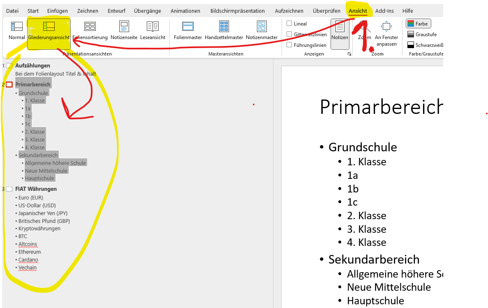Viewport: 488px width, 308px height.
Task: Enable the Führungslinien checkbox
Action: click(x=289, y=45)
